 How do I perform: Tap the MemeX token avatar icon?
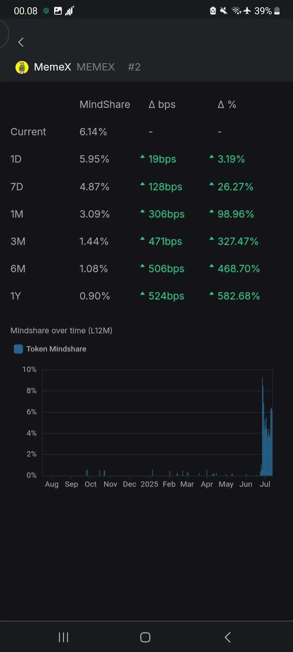click(22, 67)
